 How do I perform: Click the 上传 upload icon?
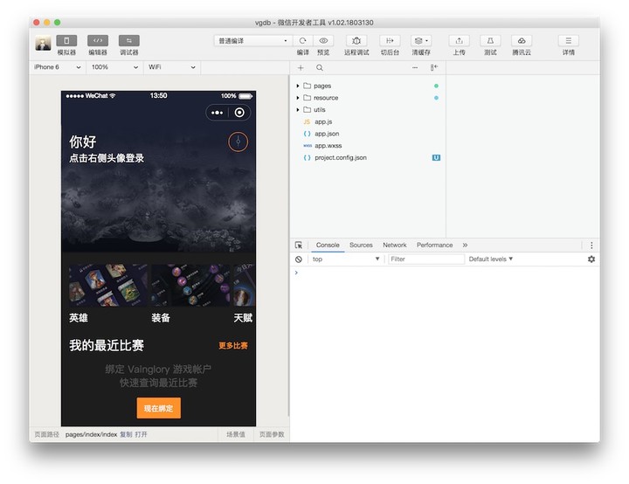tap(460, 40)
